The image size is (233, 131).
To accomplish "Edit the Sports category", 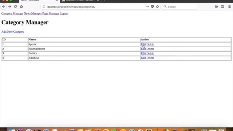I will point(143,44).
